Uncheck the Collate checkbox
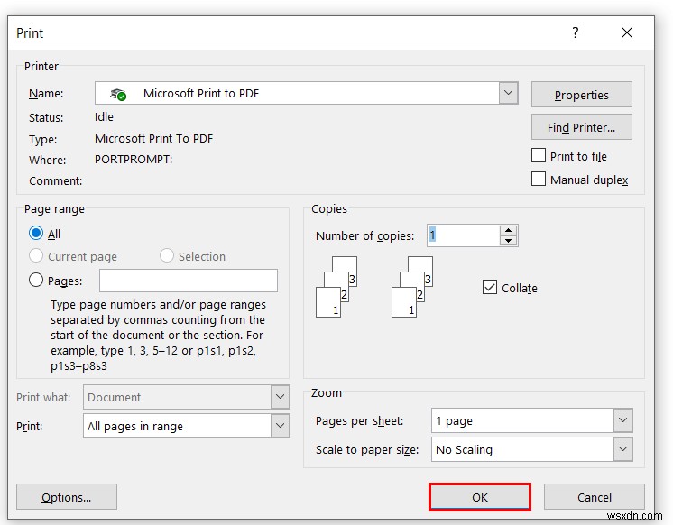This screenshot has width=673, height=525. tap(489, 287)
